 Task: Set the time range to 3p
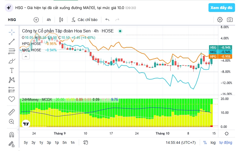pos(49,142)
